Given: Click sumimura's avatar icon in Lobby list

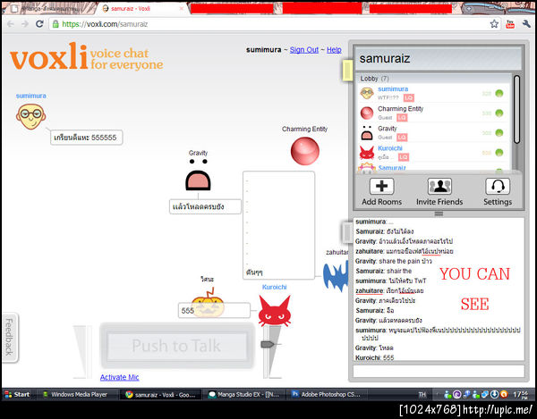Looking at the screenshot, I should tap(367, 93).
